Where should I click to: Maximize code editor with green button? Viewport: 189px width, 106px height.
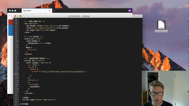pos(21,16)
